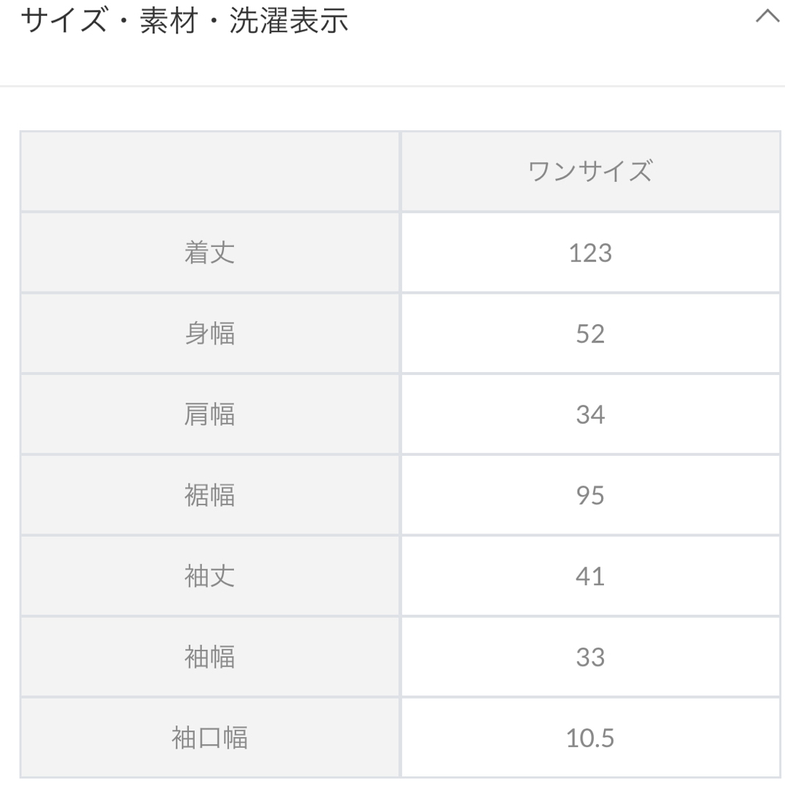Select the 52 value for 身幅
The image size is (785, 785).
click(x=590, y=334)
